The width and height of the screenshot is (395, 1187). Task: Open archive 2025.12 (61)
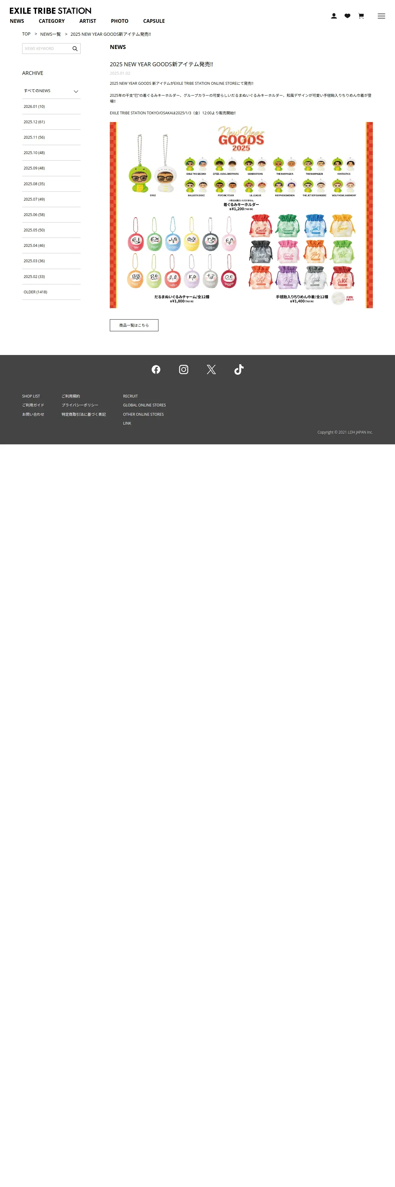tap(51, 122)
